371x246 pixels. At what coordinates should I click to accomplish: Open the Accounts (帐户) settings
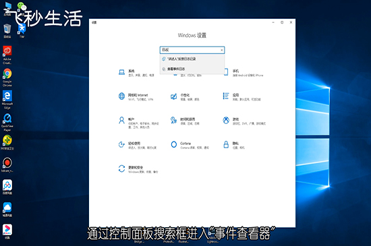138,123
